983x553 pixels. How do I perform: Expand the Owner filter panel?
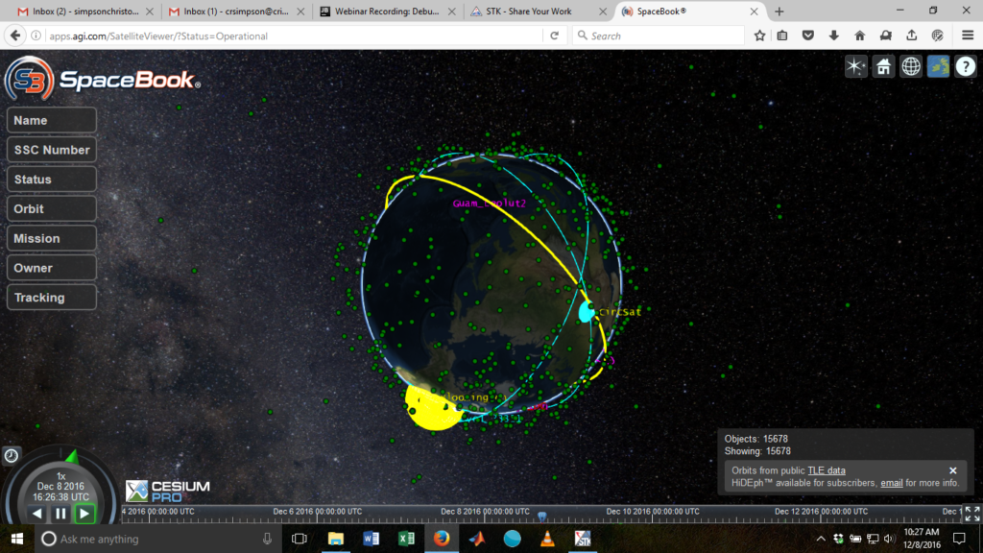[51, 267]
